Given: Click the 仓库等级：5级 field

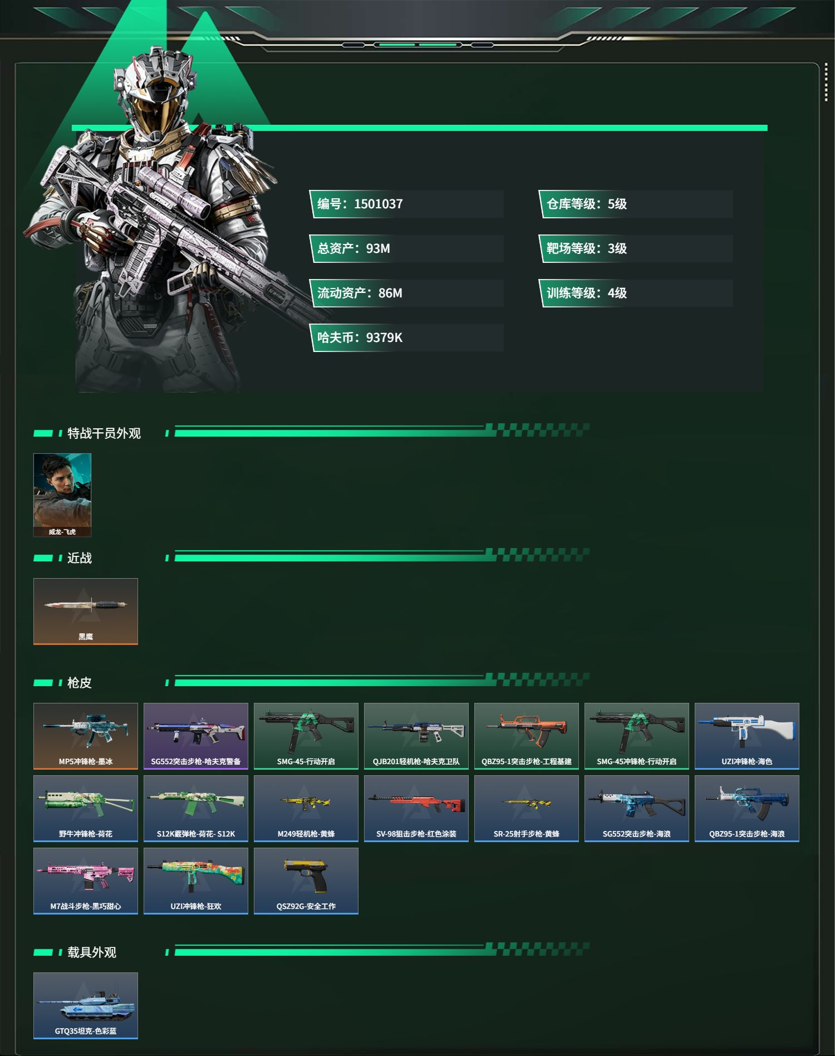Looking at the screenshot, I should (x=636, y=204).
